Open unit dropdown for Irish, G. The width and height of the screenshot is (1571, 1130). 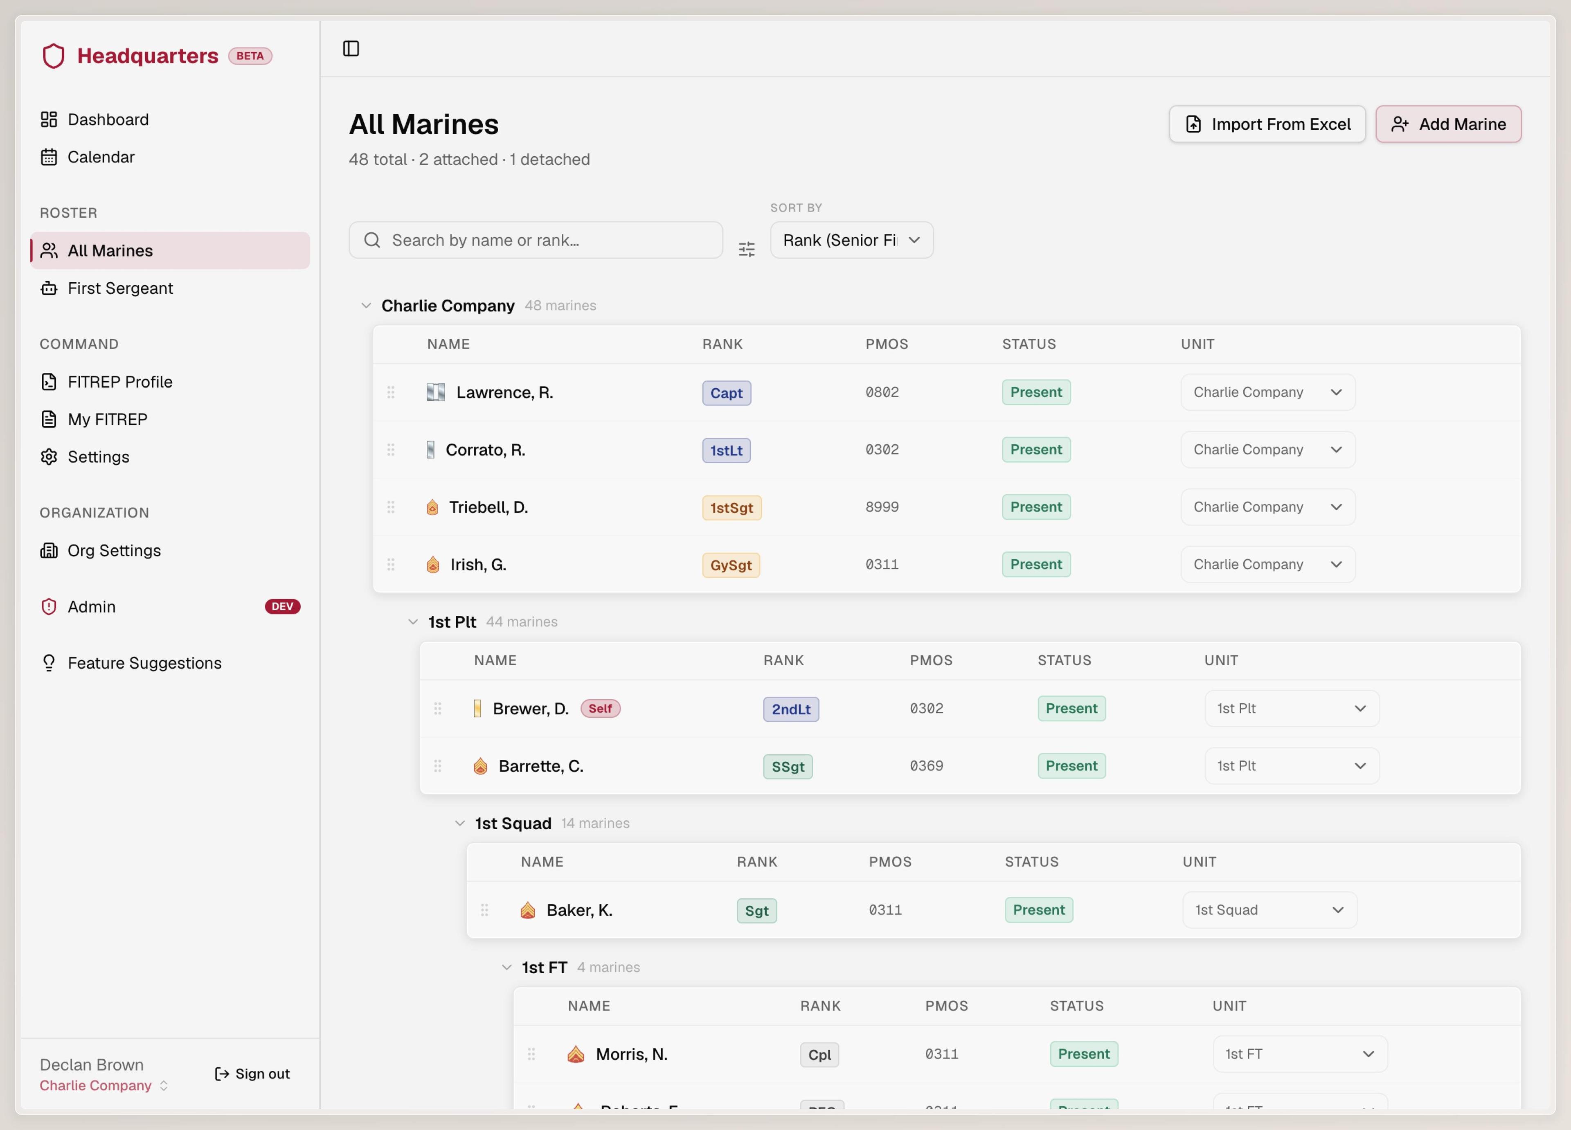1267,565
